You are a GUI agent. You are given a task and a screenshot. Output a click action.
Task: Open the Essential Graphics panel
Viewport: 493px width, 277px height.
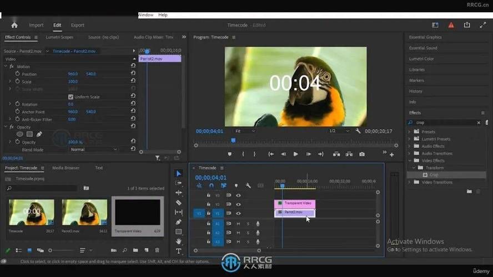point(425,37)
